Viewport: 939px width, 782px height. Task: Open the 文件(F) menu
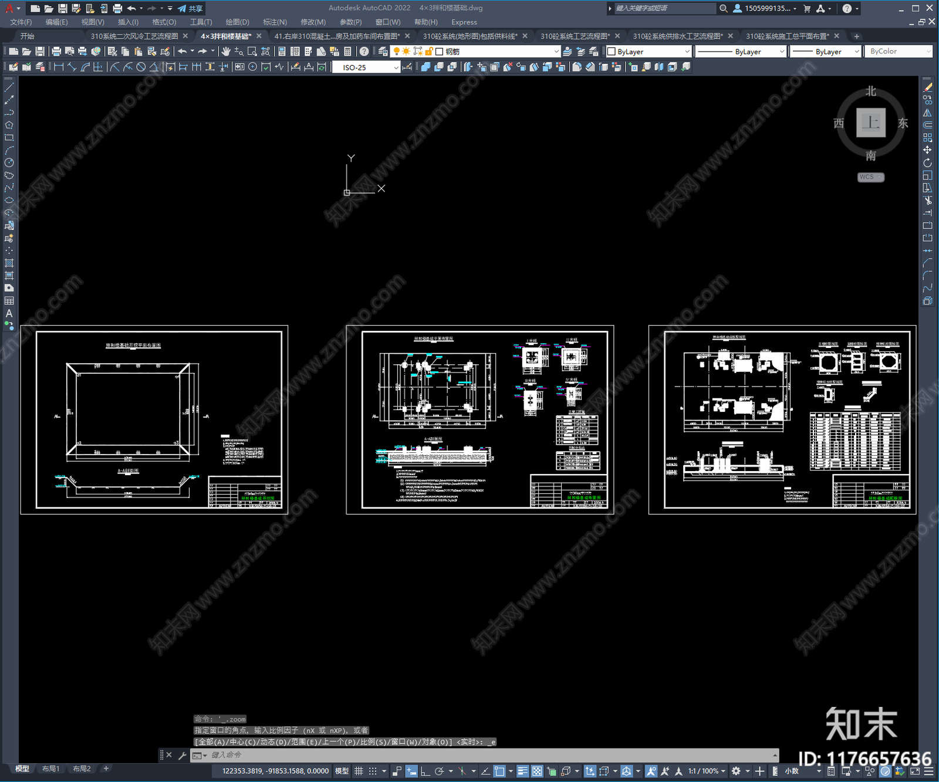[x=21, y=22]
